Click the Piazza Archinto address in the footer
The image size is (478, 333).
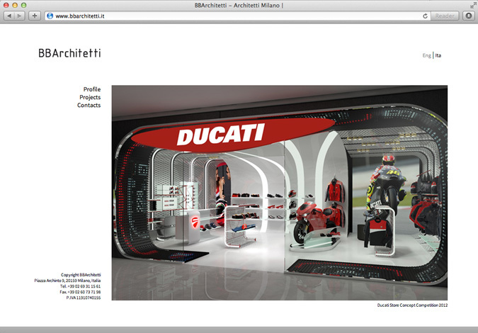(68, 281)
